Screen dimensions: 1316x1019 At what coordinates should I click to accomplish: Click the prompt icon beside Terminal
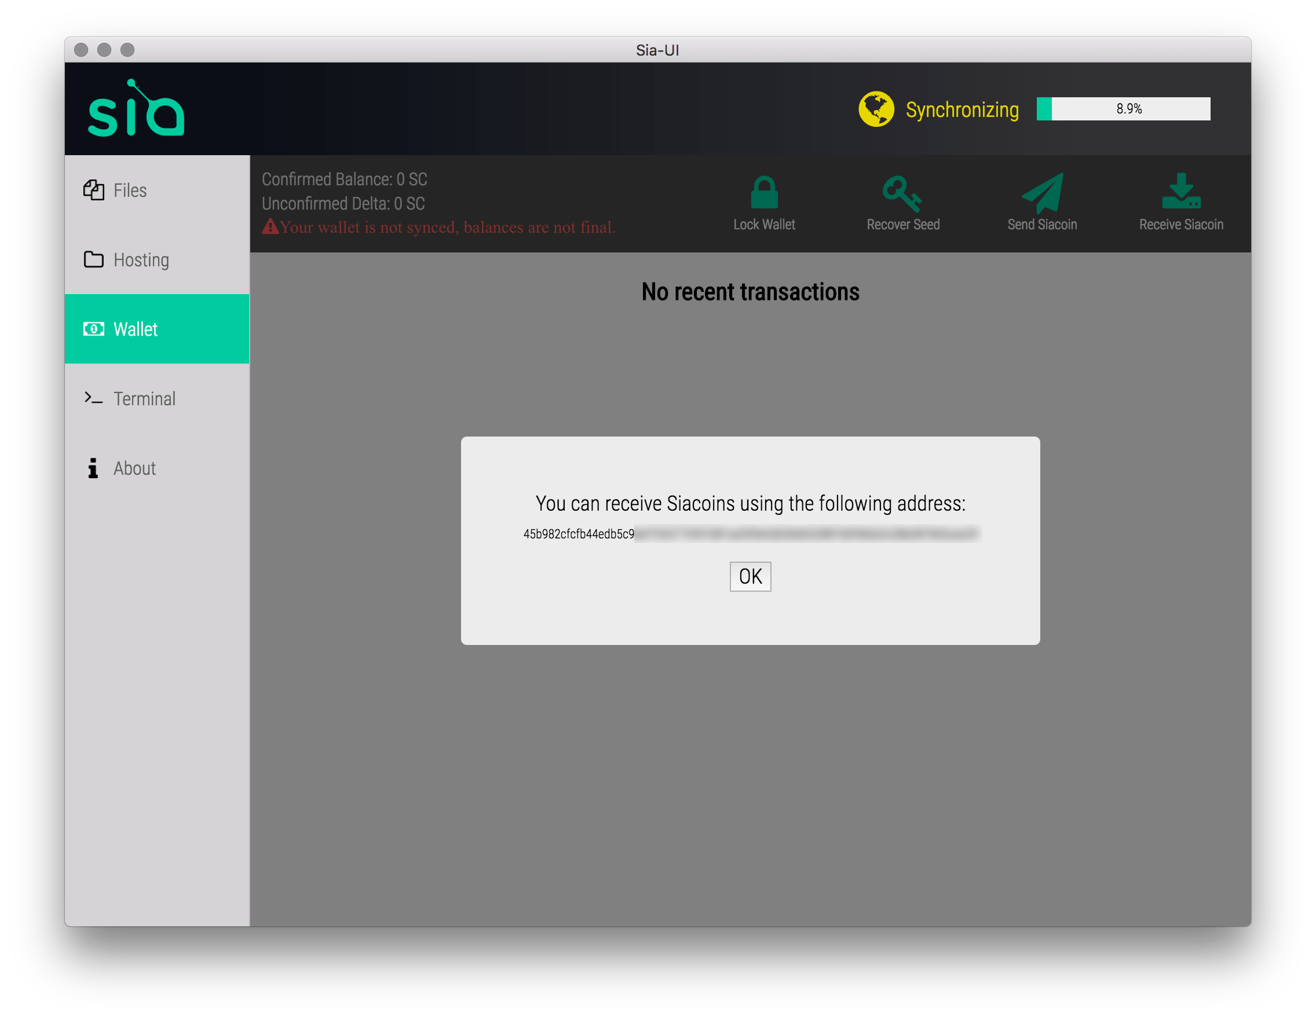pyautogui.click(x=93, y=398)
